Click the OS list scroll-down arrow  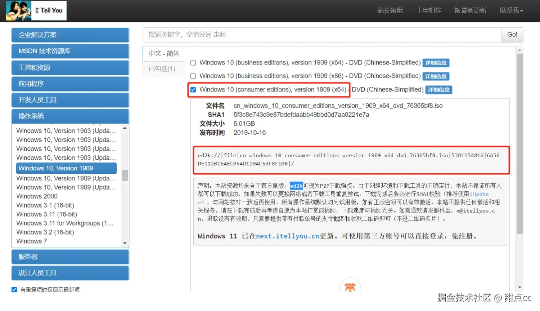pos(125,243)
